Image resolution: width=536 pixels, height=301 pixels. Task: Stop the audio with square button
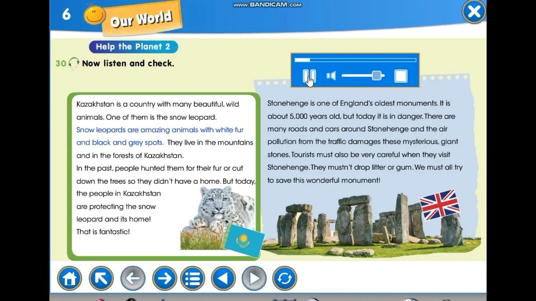tap(401, 76)
